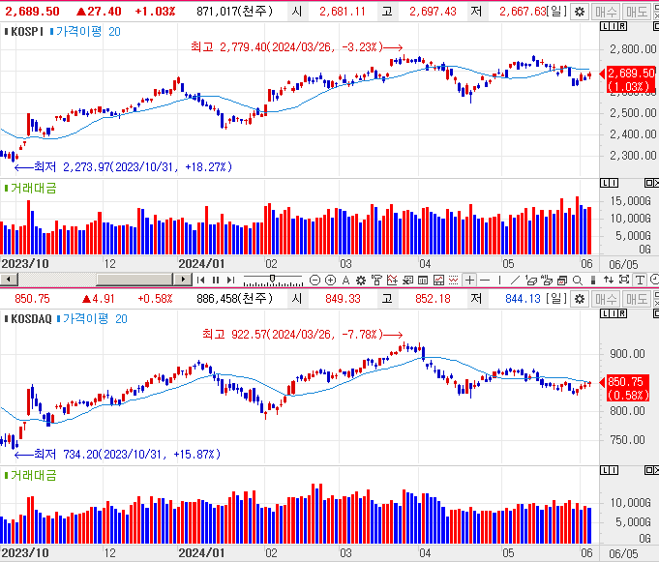
Task: Click KOSDAQ header volume 886,458(천주)
Action: [234, 299]
